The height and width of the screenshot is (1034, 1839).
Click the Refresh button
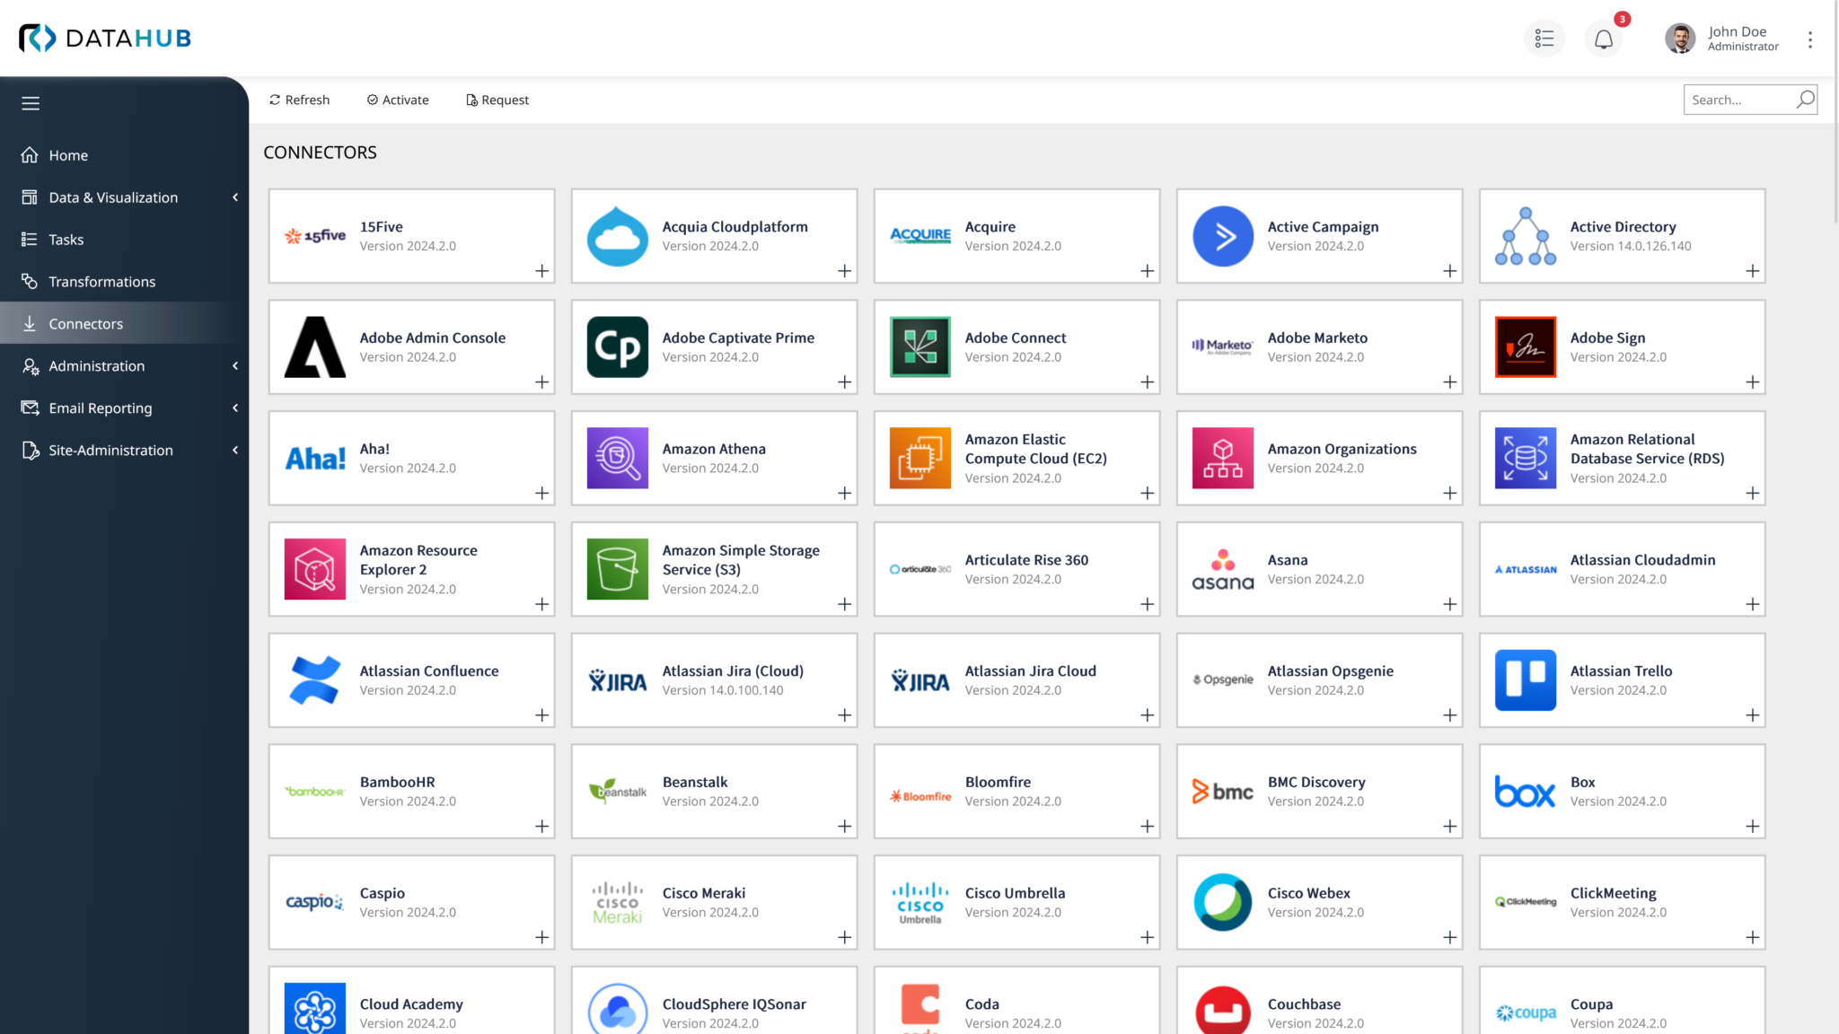pos(299,100)
